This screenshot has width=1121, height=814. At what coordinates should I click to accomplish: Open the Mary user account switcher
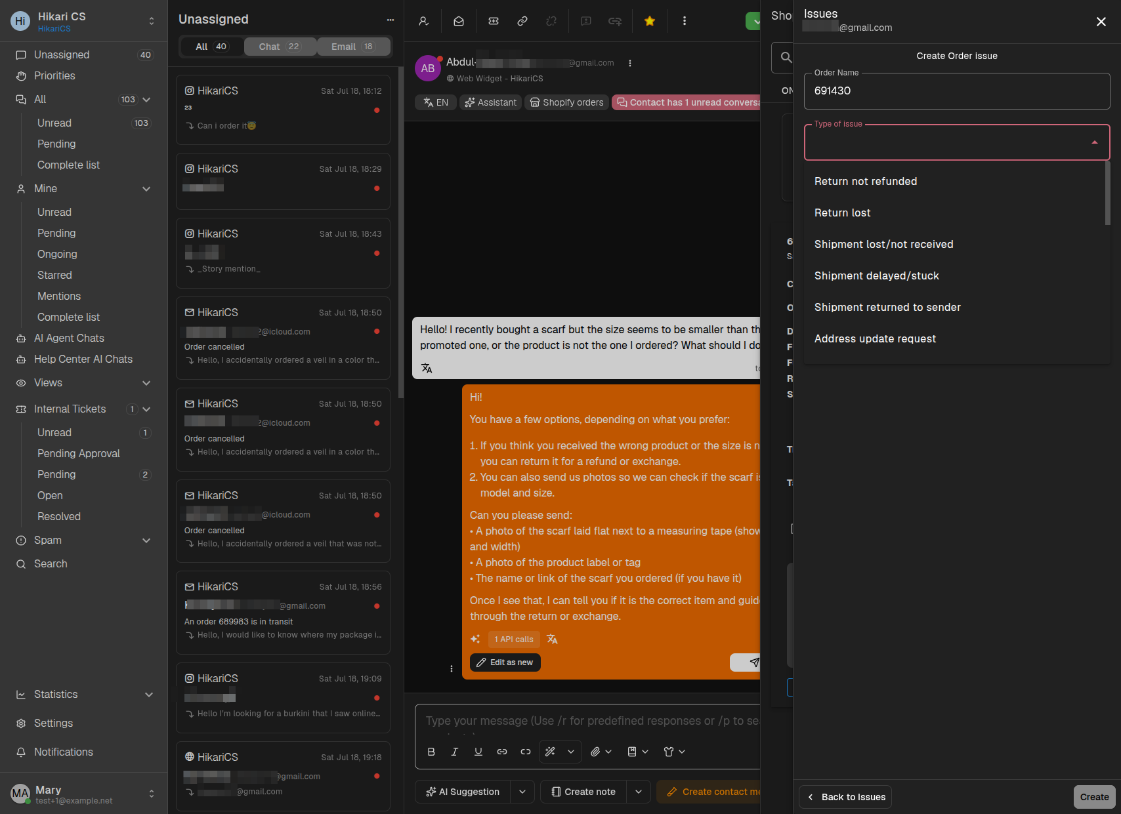click(152, 794)
